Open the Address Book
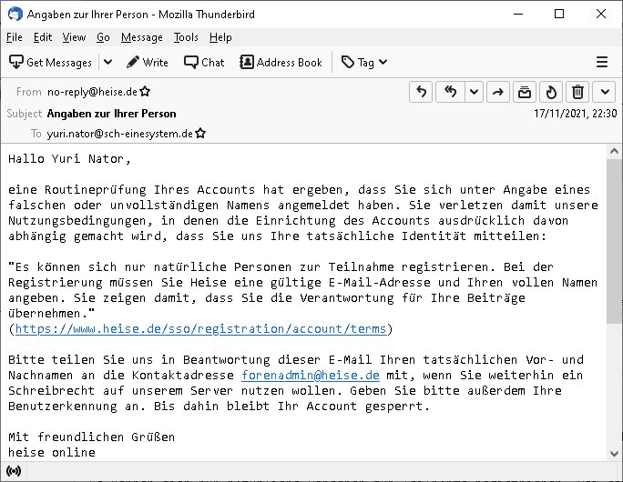This screenshot has width=623, height=482. [281, 62]
